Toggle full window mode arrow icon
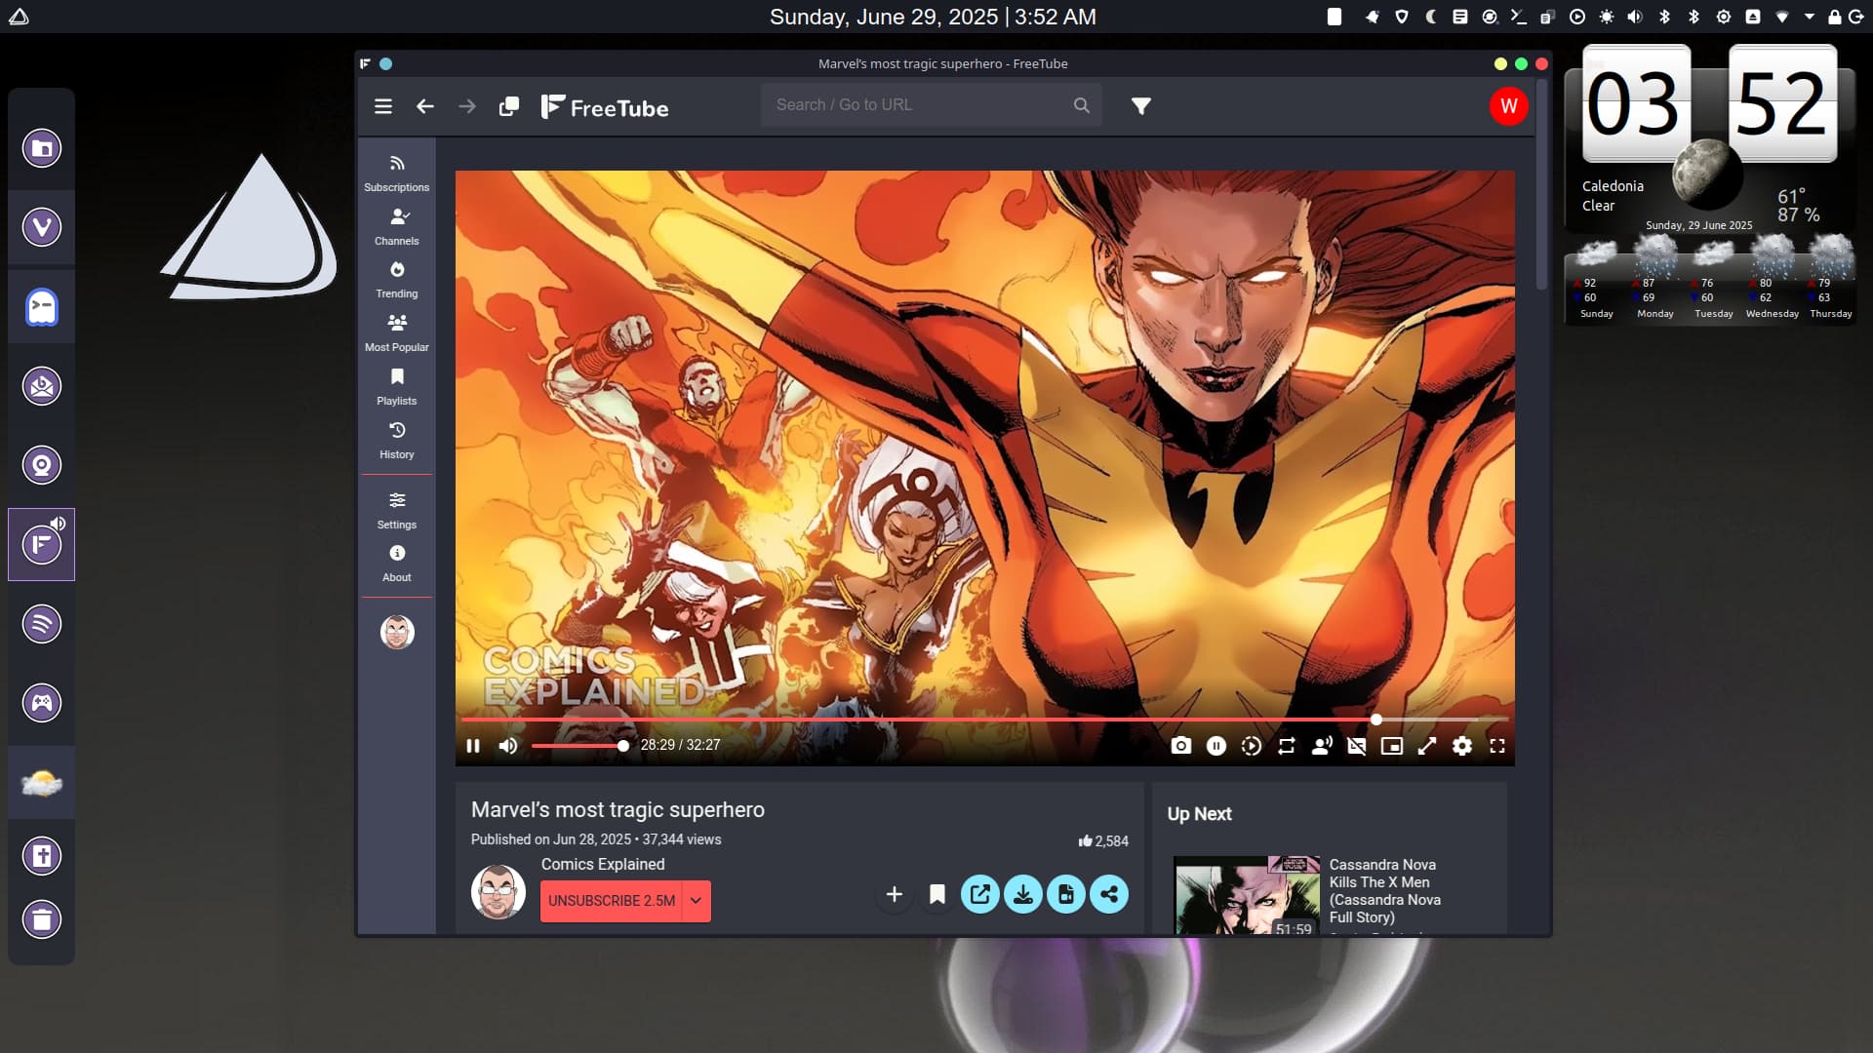1873x1053 pixels. point(1426,746)
